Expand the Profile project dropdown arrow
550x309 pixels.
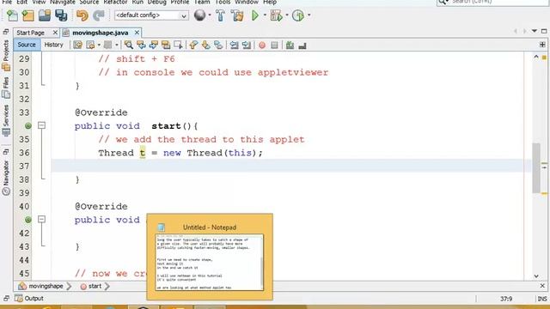tap(309, 15)
